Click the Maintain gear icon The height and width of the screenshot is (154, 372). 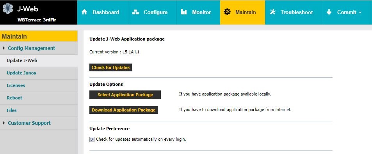pyautogui.click(x=227, y=12)
